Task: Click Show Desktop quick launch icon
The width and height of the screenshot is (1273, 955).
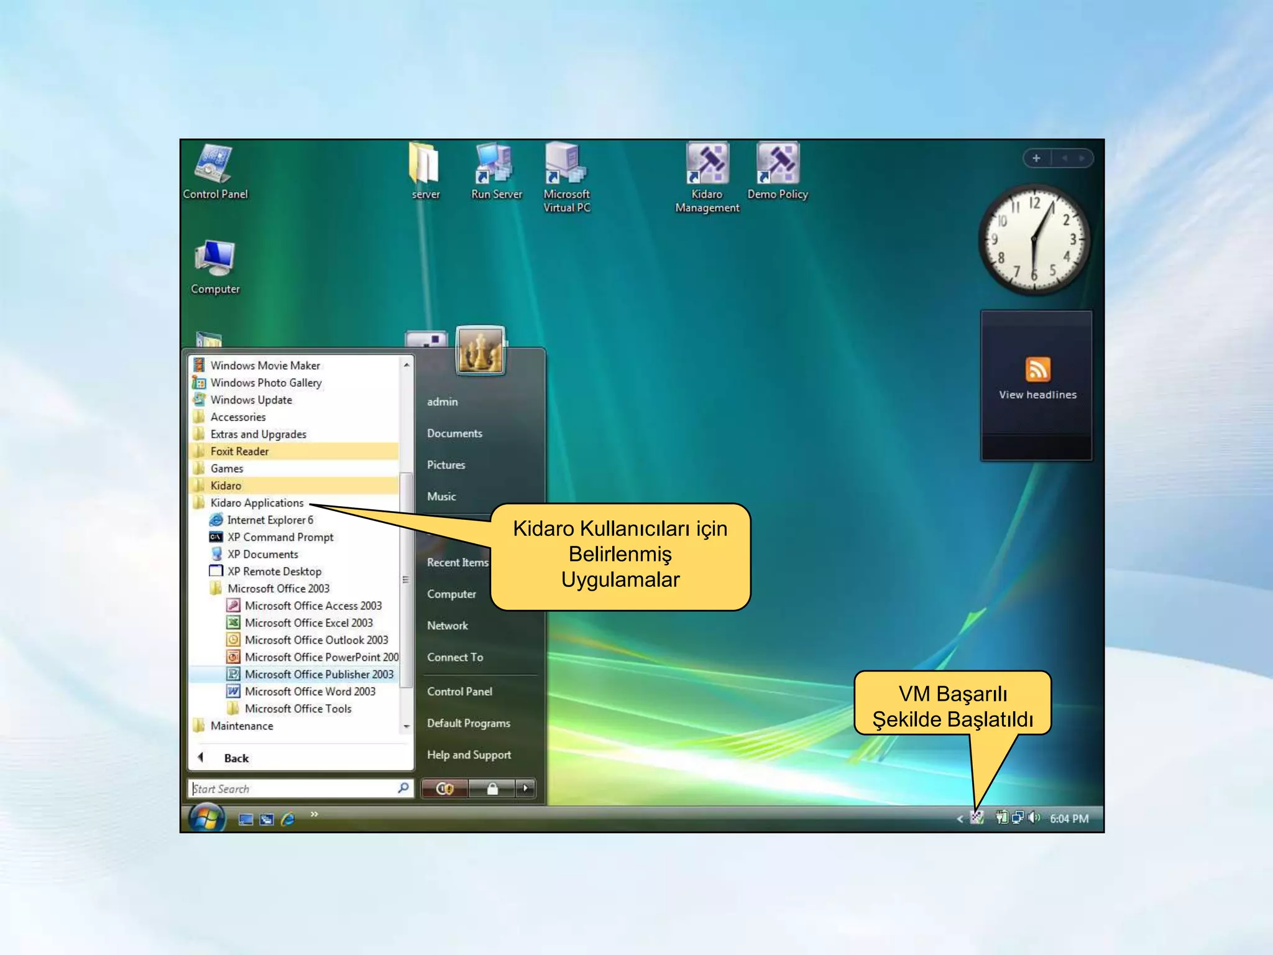Action: pyautogui.click(x=246, y=819)
